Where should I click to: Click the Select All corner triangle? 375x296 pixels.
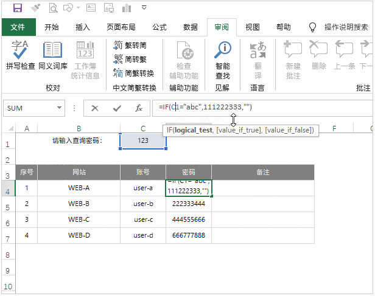click(x=10, y=128)
